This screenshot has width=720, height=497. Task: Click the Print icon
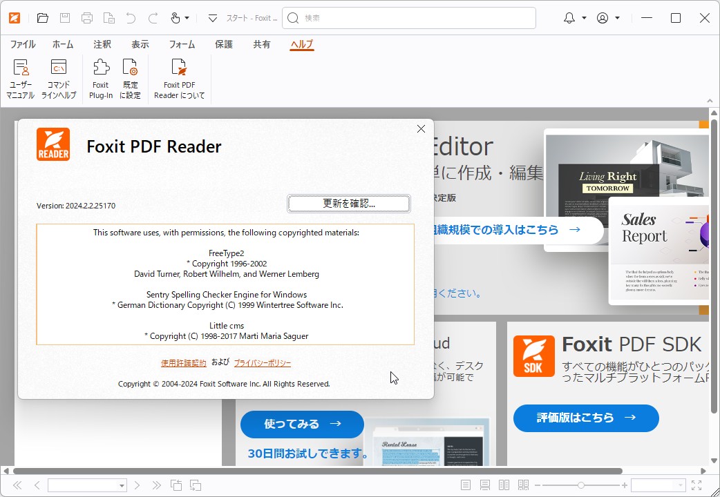coord(88,17)
